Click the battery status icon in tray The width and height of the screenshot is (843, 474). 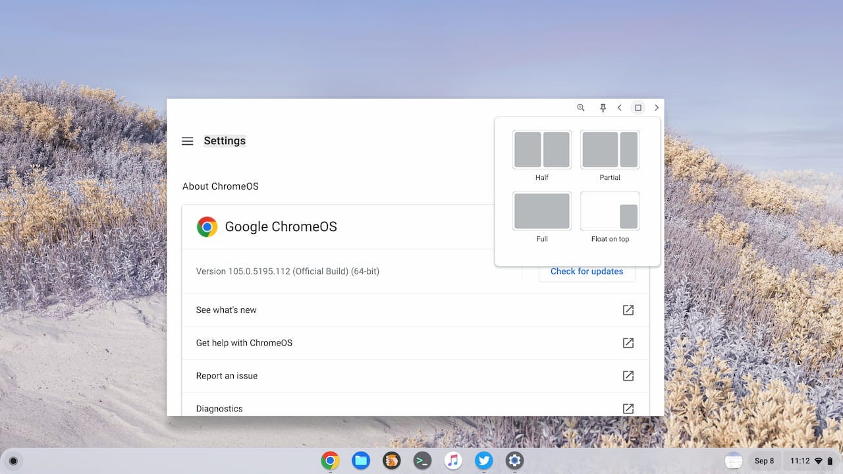tap(830, 461)
